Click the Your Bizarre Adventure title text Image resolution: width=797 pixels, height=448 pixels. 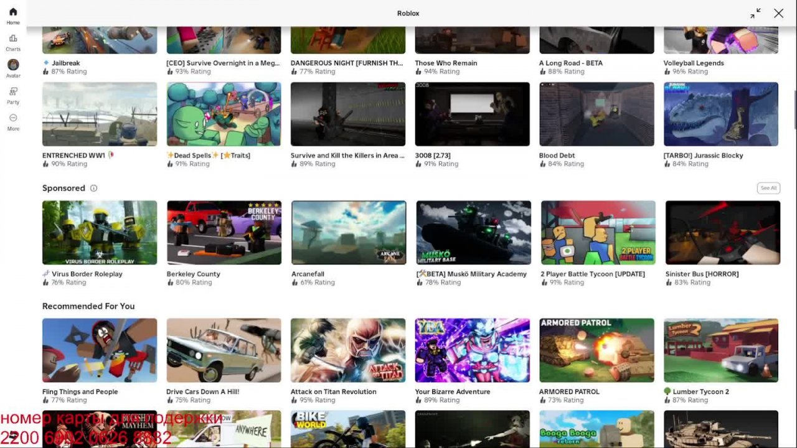453,391
